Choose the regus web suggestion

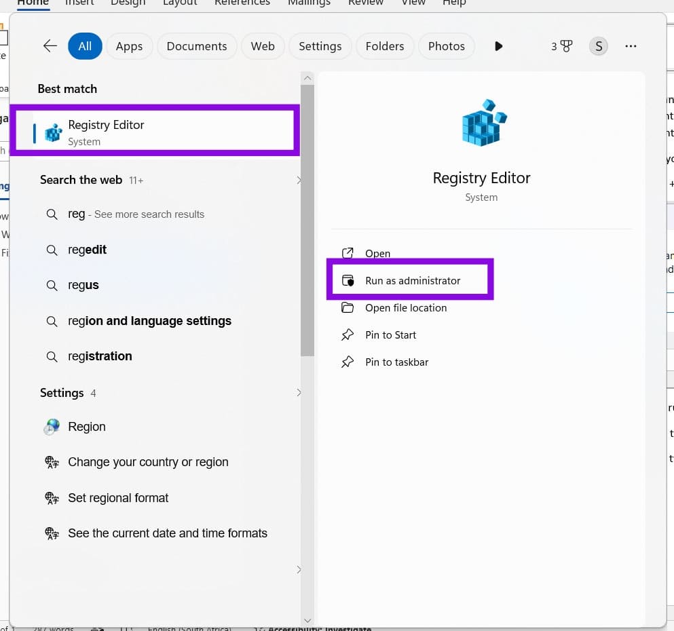point(83,285)
